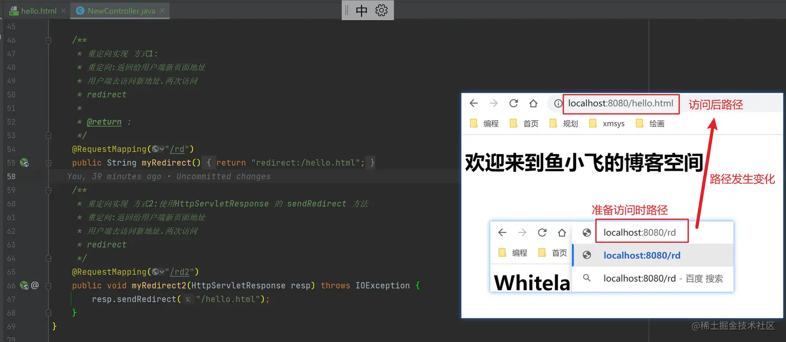Viewport: 786px width, 342px height.
Task: Click the forward arrow in the large browser
Action: [493, 103]
